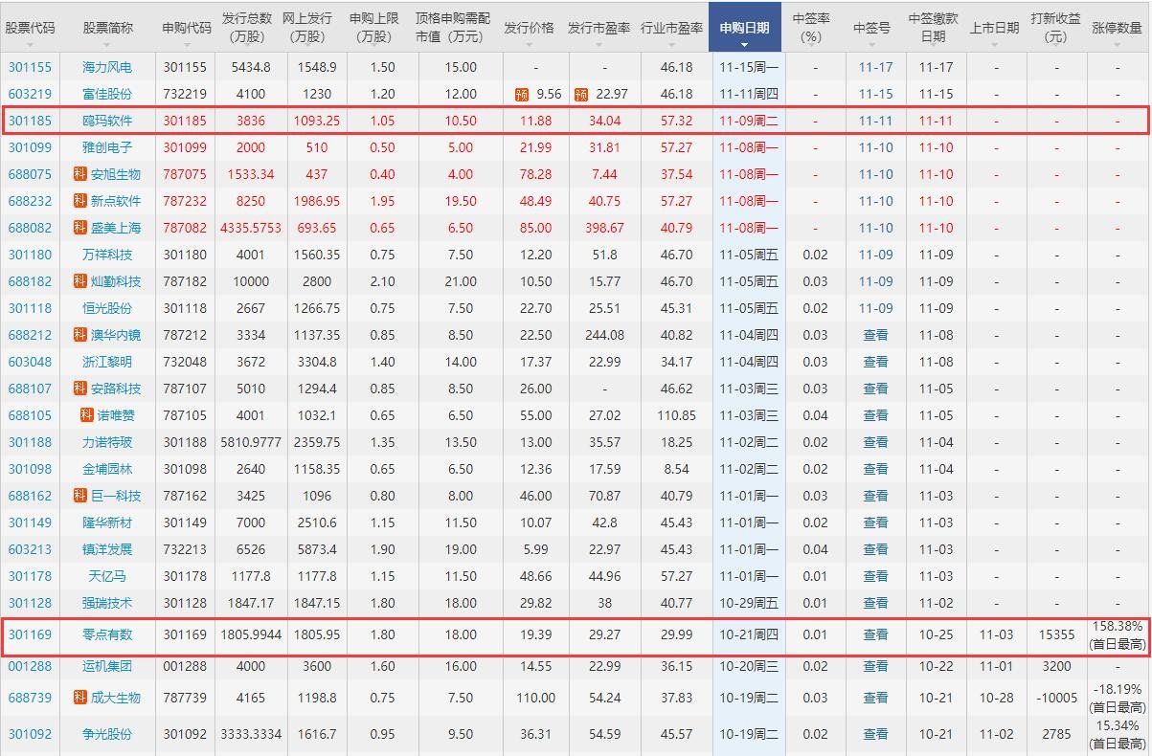Click the sort arrow under 申购日期 header
The image size is (1152, 756).
pos(744,44)
